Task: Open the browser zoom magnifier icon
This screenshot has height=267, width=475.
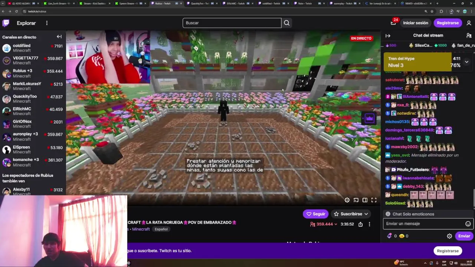Action: pos(426,11)
